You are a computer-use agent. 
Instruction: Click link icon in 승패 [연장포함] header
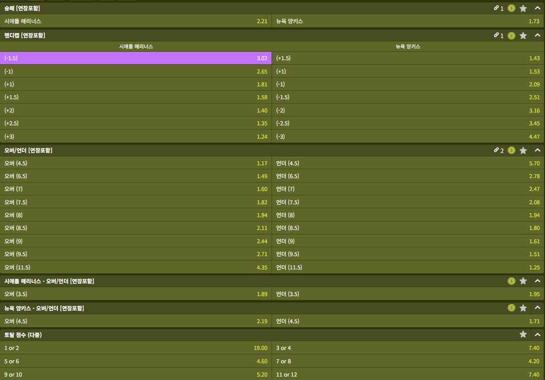[497, 8]
